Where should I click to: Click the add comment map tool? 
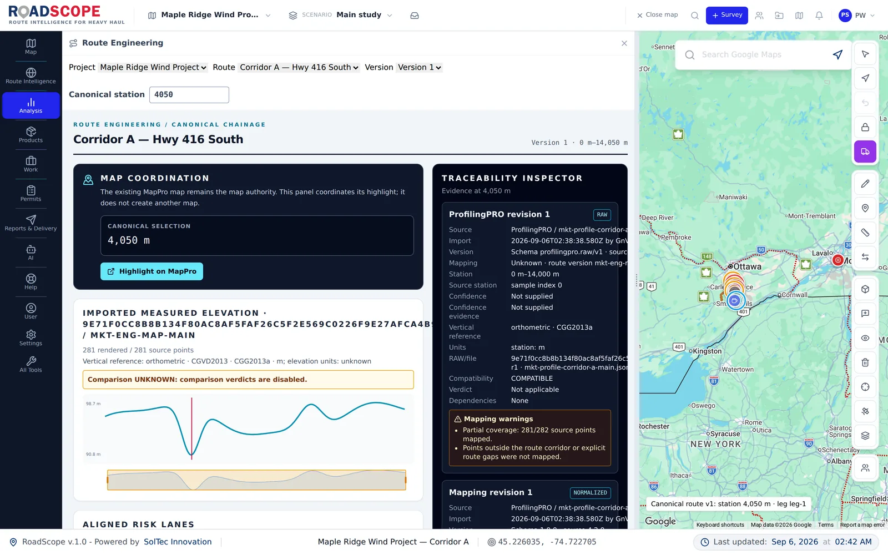click(x=865, y=314)
